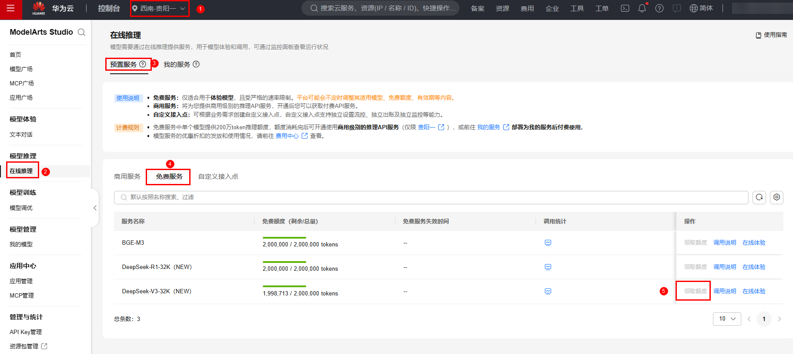Collapse the sidebar with arrow handle
This screenshot has height=354, width=793.
pyautogui.click(x=95, y=208)
